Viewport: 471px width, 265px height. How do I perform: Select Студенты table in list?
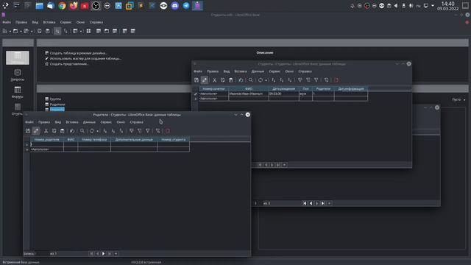click(x=57, y=110)
